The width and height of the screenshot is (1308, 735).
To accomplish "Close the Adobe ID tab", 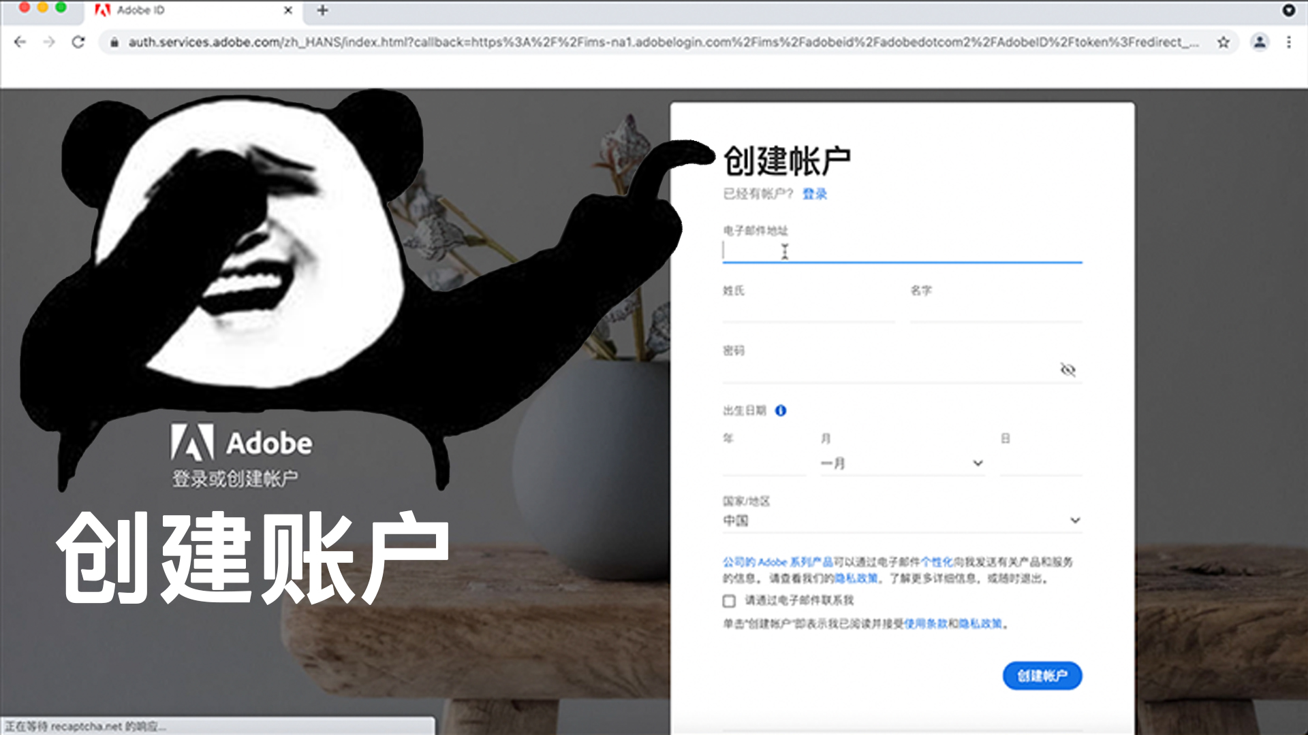I will [x=287, y=10].
